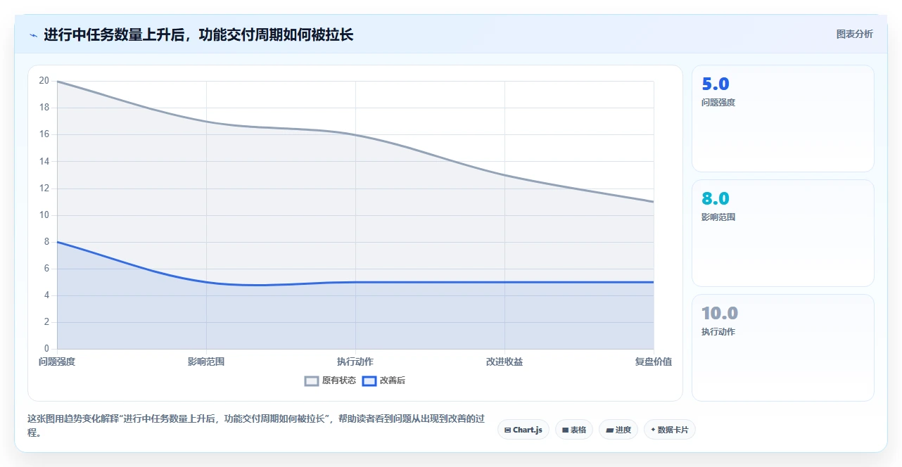Click the gray line start point at 20
Viewport: 902px width, 467px height.
tap(57, 81)
